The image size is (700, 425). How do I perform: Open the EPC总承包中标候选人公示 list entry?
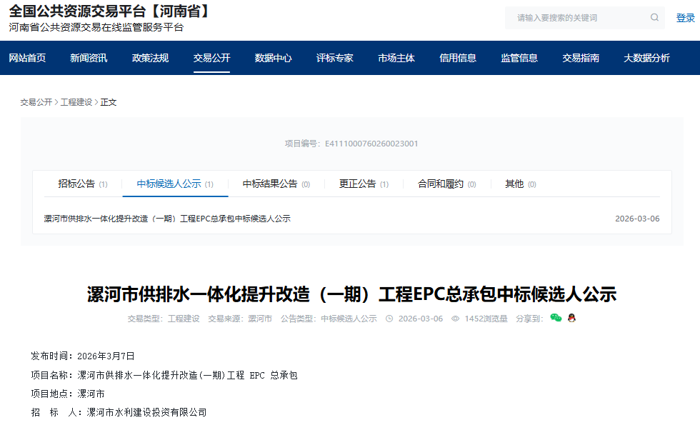167,219
